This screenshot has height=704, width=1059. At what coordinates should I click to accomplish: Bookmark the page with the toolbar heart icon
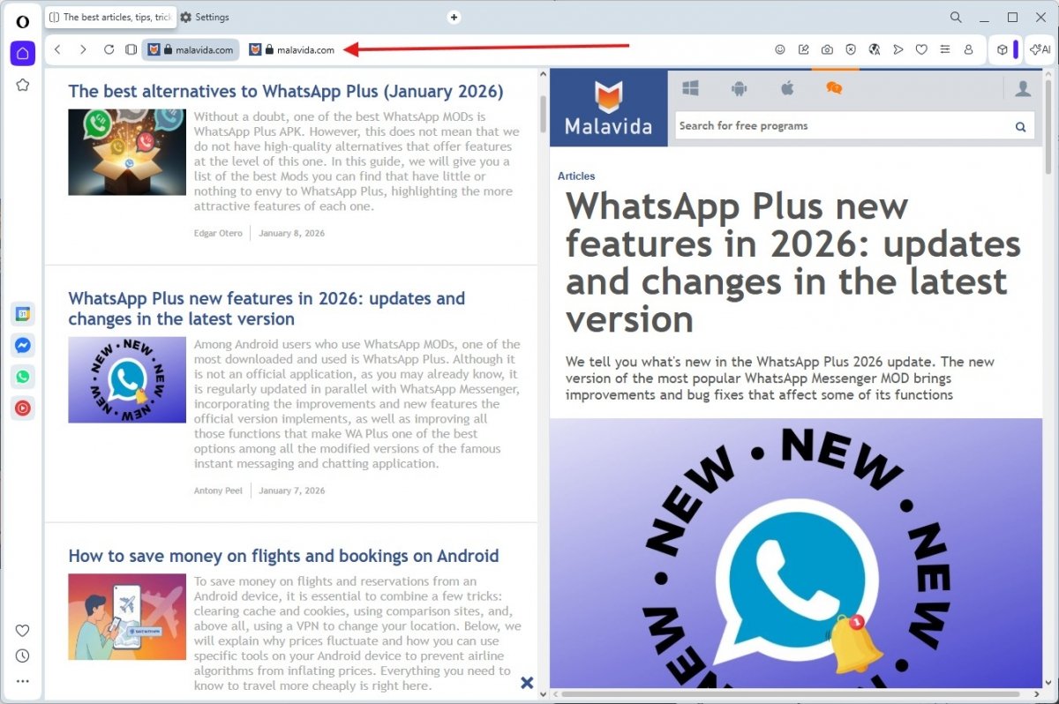tap(921, 50)
